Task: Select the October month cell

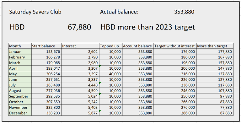Action: [20, 102]
